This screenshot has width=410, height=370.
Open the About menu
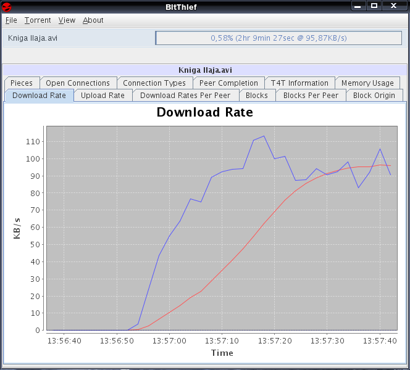coord(93,20)
